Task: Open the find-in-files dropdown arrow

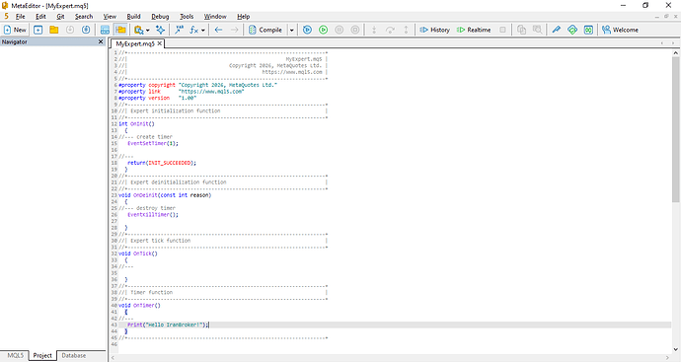Action: pos(148,31)
